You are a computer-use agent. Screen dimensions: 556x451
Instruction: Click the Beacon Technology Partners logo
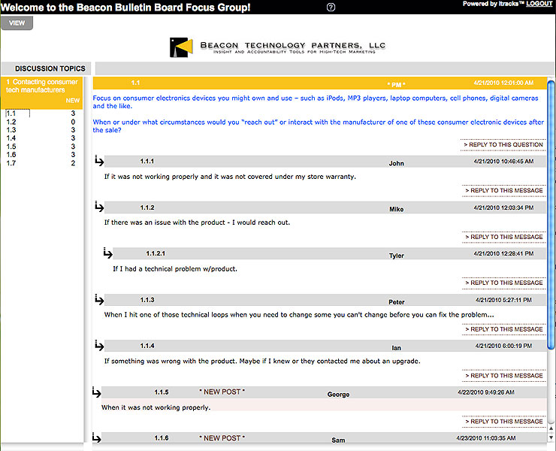point(277,47)
